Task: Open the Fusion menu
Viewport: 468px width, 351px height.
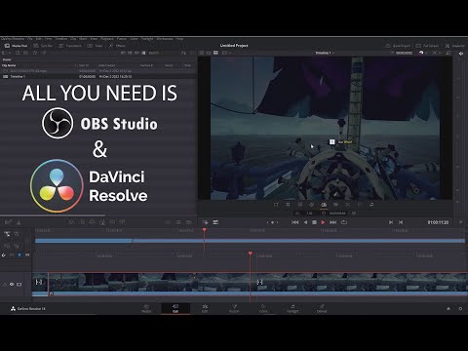Action: tap(122, 39)
